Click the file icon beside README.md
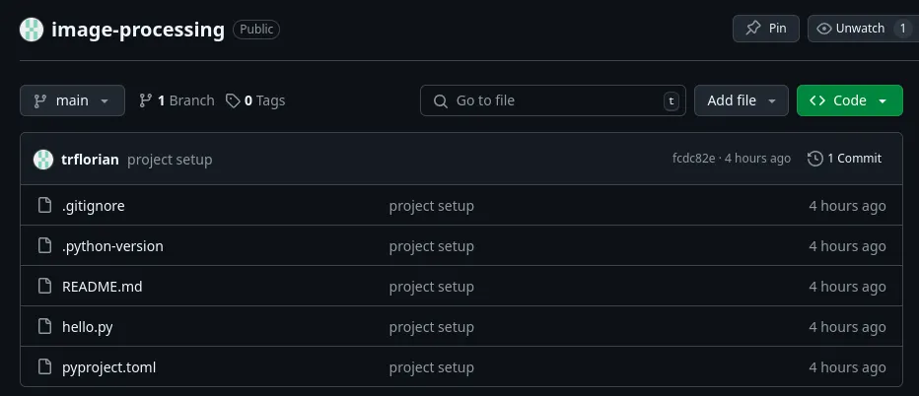Screen dimensions: 919x396 (x=43, y=287)
